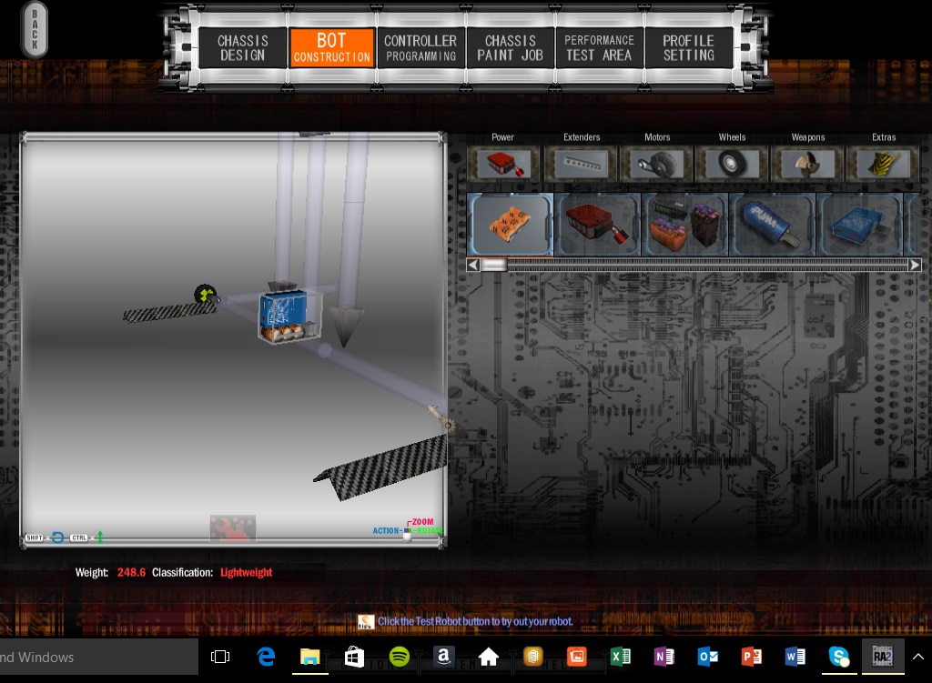The width and height of the screenshot is (932, 683).
Task: Switch to Controller Programming tab
Action: 420,48
